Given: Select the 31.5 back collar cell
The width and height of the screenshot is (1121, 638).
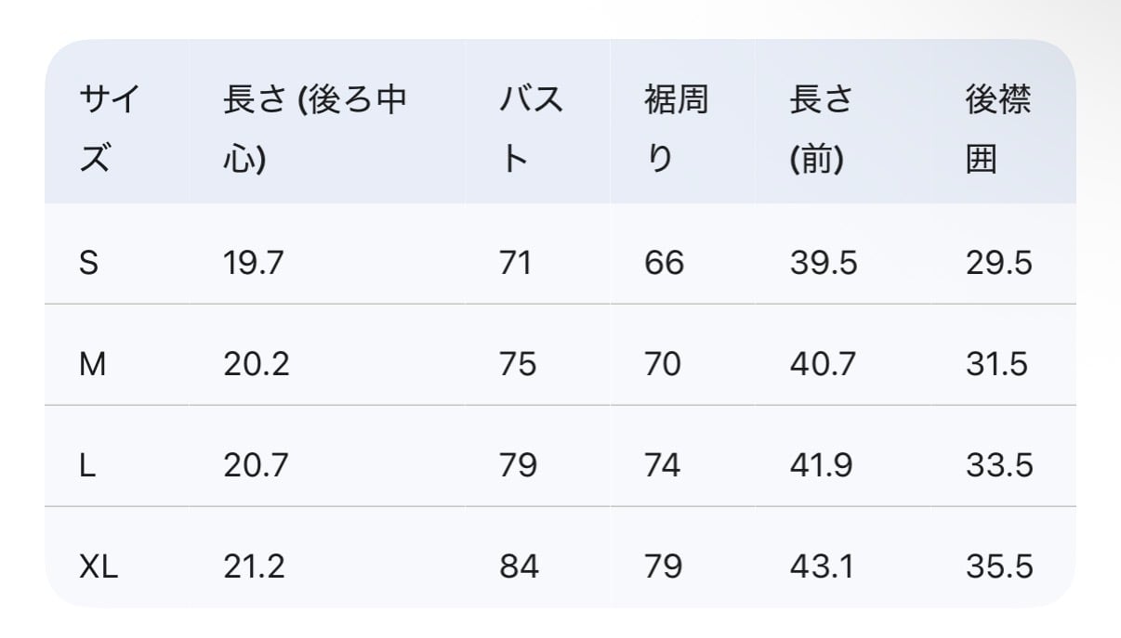Looking at the screenshot, I should point(997,364).
